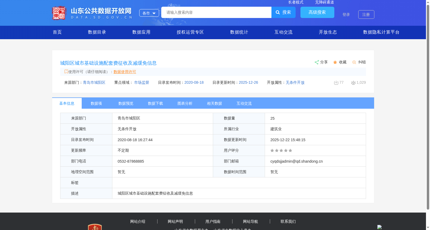Open 数据统计 in the navigation bar

[239, 32]
